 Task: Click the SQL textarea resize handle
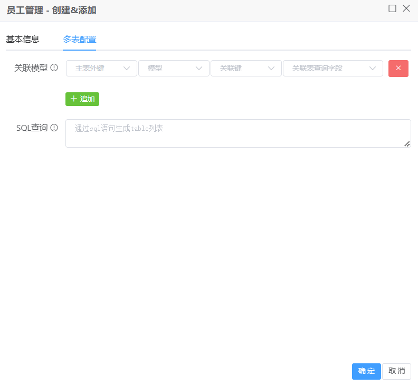pyautogui.click(x=407, y=144)
